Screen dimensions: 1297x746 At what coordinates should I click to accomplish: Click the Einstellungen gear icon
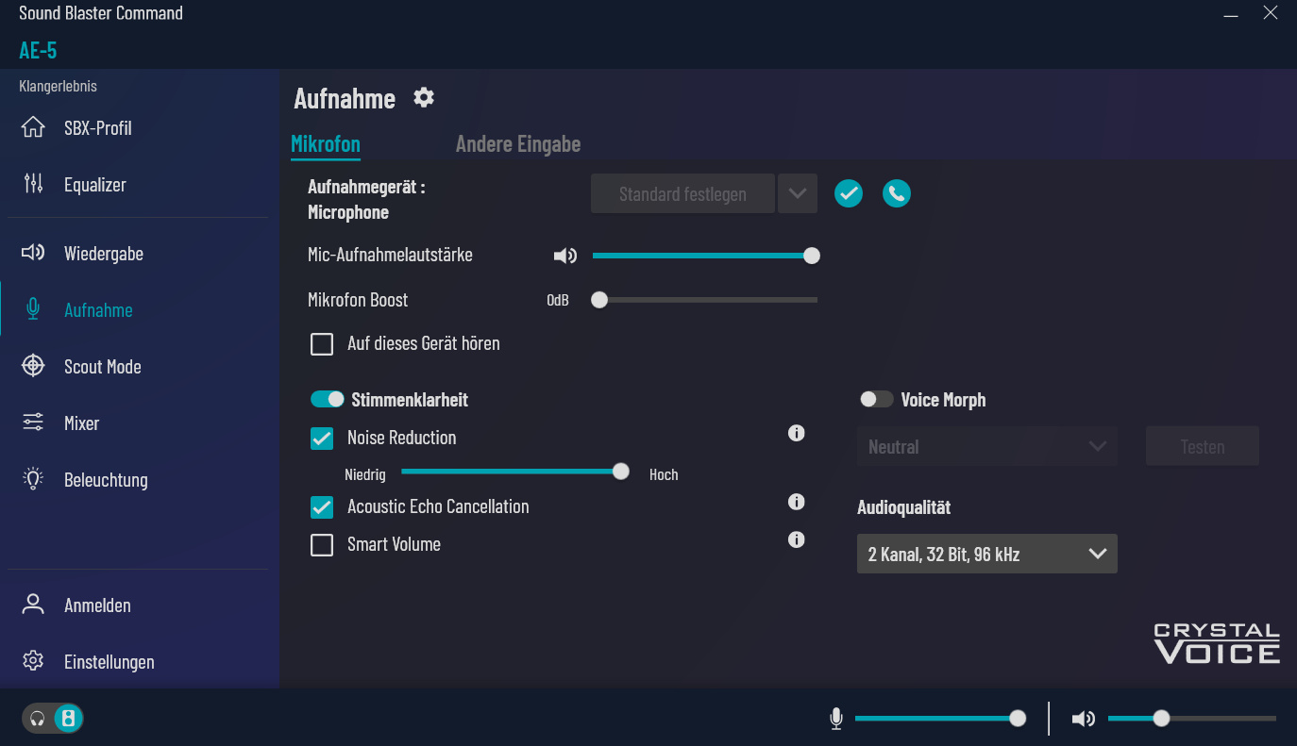click(33, 661)
